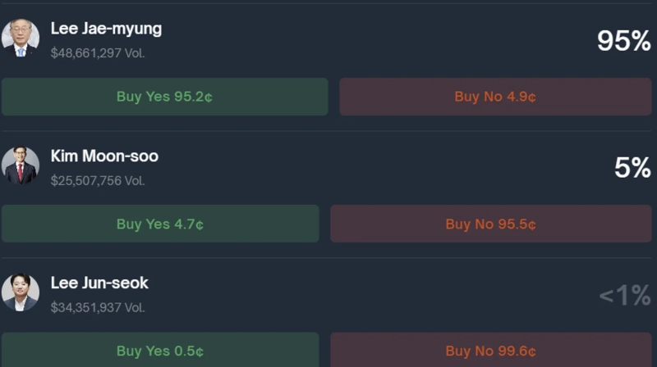The height and width of the screenshot is (367, 657).
Task: Buy Yes on Lee Jun-seok at 0.5¢
Action: pos(160,350)
